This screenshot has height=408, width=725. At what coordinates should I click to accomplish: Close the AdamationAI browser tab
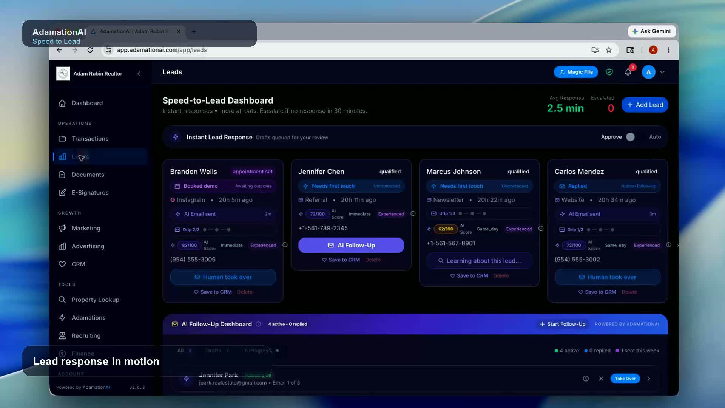coord(179,31)
